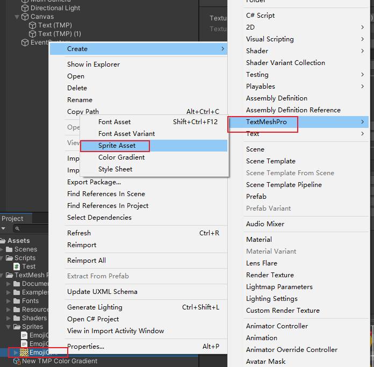Click the Documentation folder icon
Image resolution: width=374 pixels, height=367 pixels.
pos(17,284)
